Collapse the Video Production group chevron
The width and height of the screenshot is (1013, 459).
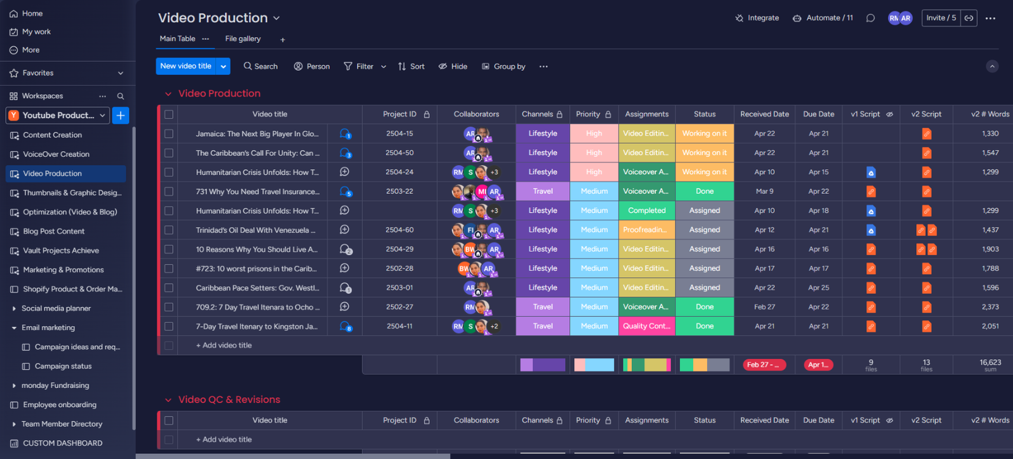click(168, 94)
